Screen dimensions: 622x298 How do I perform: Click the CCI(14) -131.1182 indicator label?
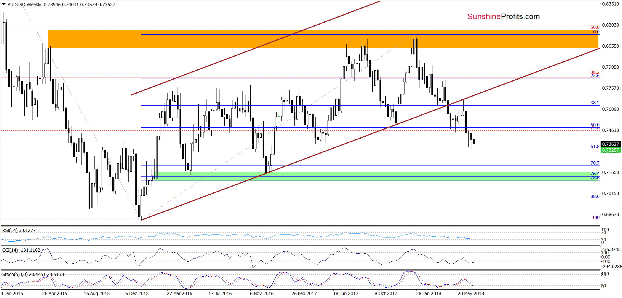tap(21, 250)
